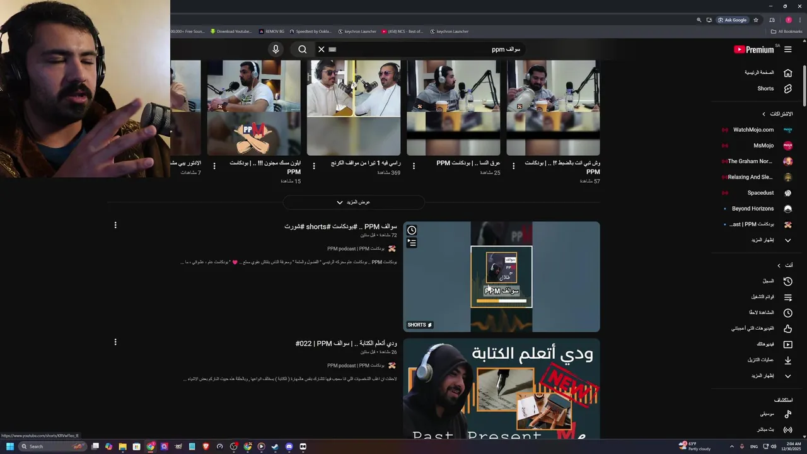Open PPM podcast channel under #022 result
The image size is (807, 454).
coord(356,366)
